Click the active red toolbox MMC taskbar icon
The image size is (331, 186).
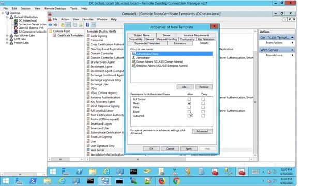click(x=242, y=172)
